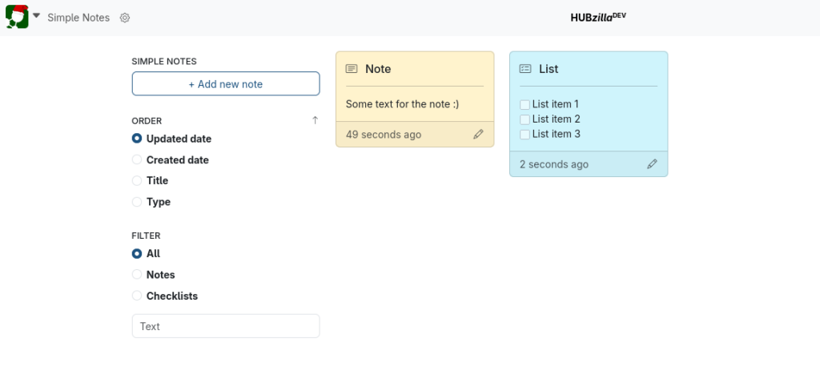820x367 pixels.
Task: Sort notes by Type
Action: point(137,202)
